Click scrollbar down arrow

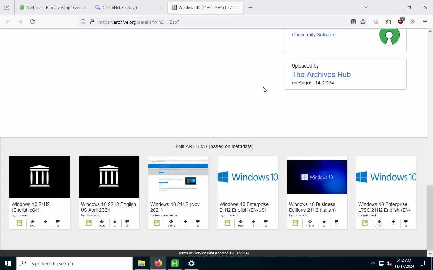click(x=430, y=253)
